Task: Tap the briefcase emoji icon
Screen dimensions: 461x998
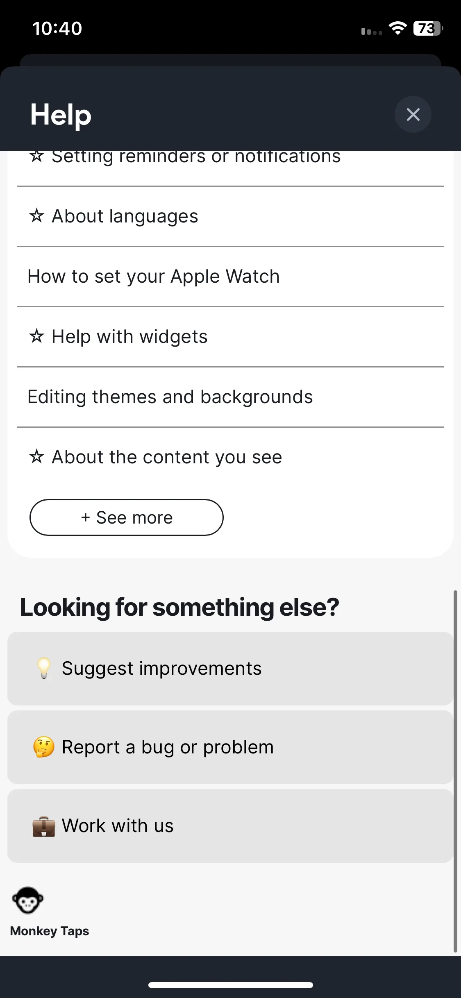Action: coord(43,826)
